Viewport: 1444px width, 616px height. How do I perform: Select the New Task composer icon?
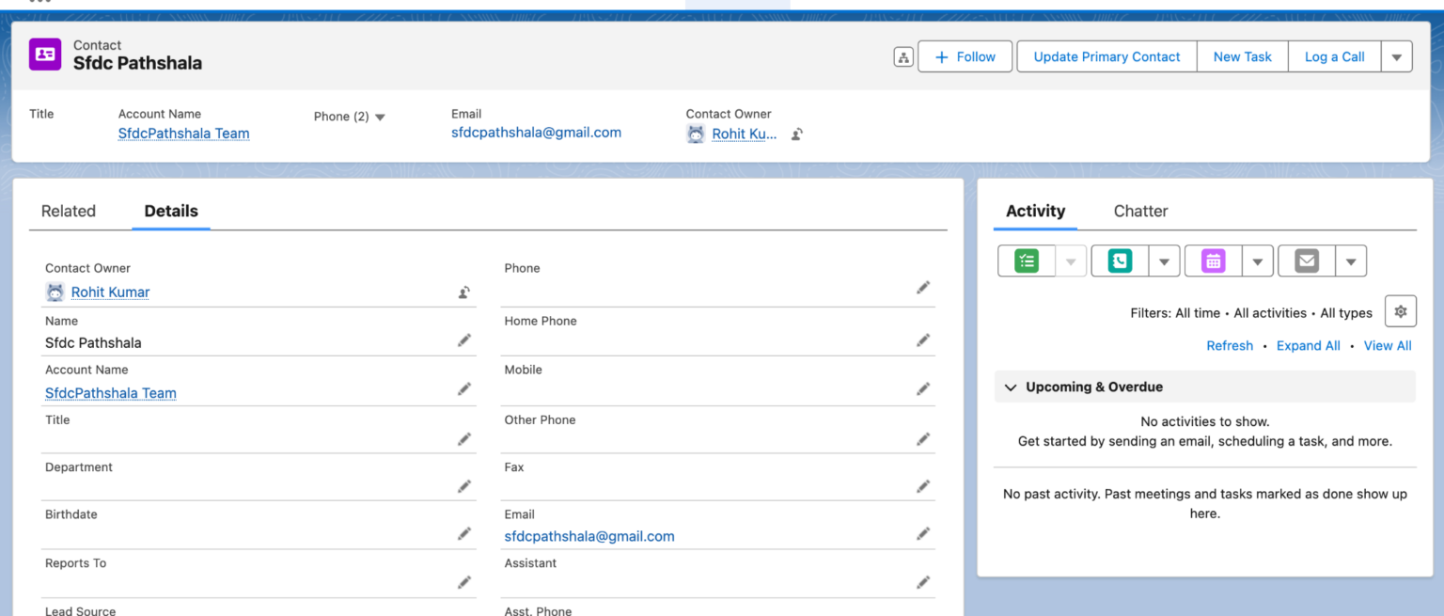click(1026, 261)
